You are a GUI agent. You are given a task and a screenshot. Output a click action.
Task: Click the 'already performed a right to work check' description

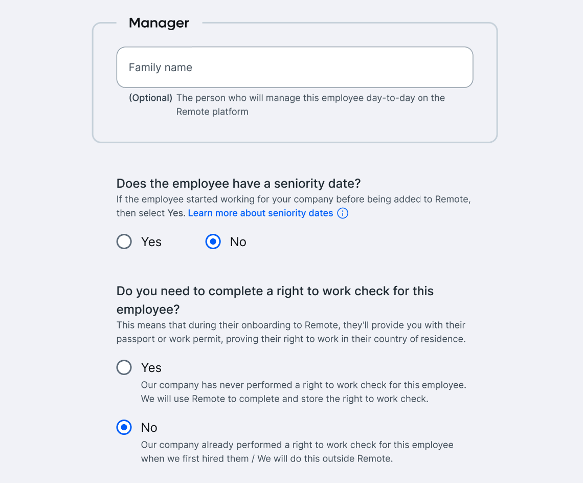(297, 452)
